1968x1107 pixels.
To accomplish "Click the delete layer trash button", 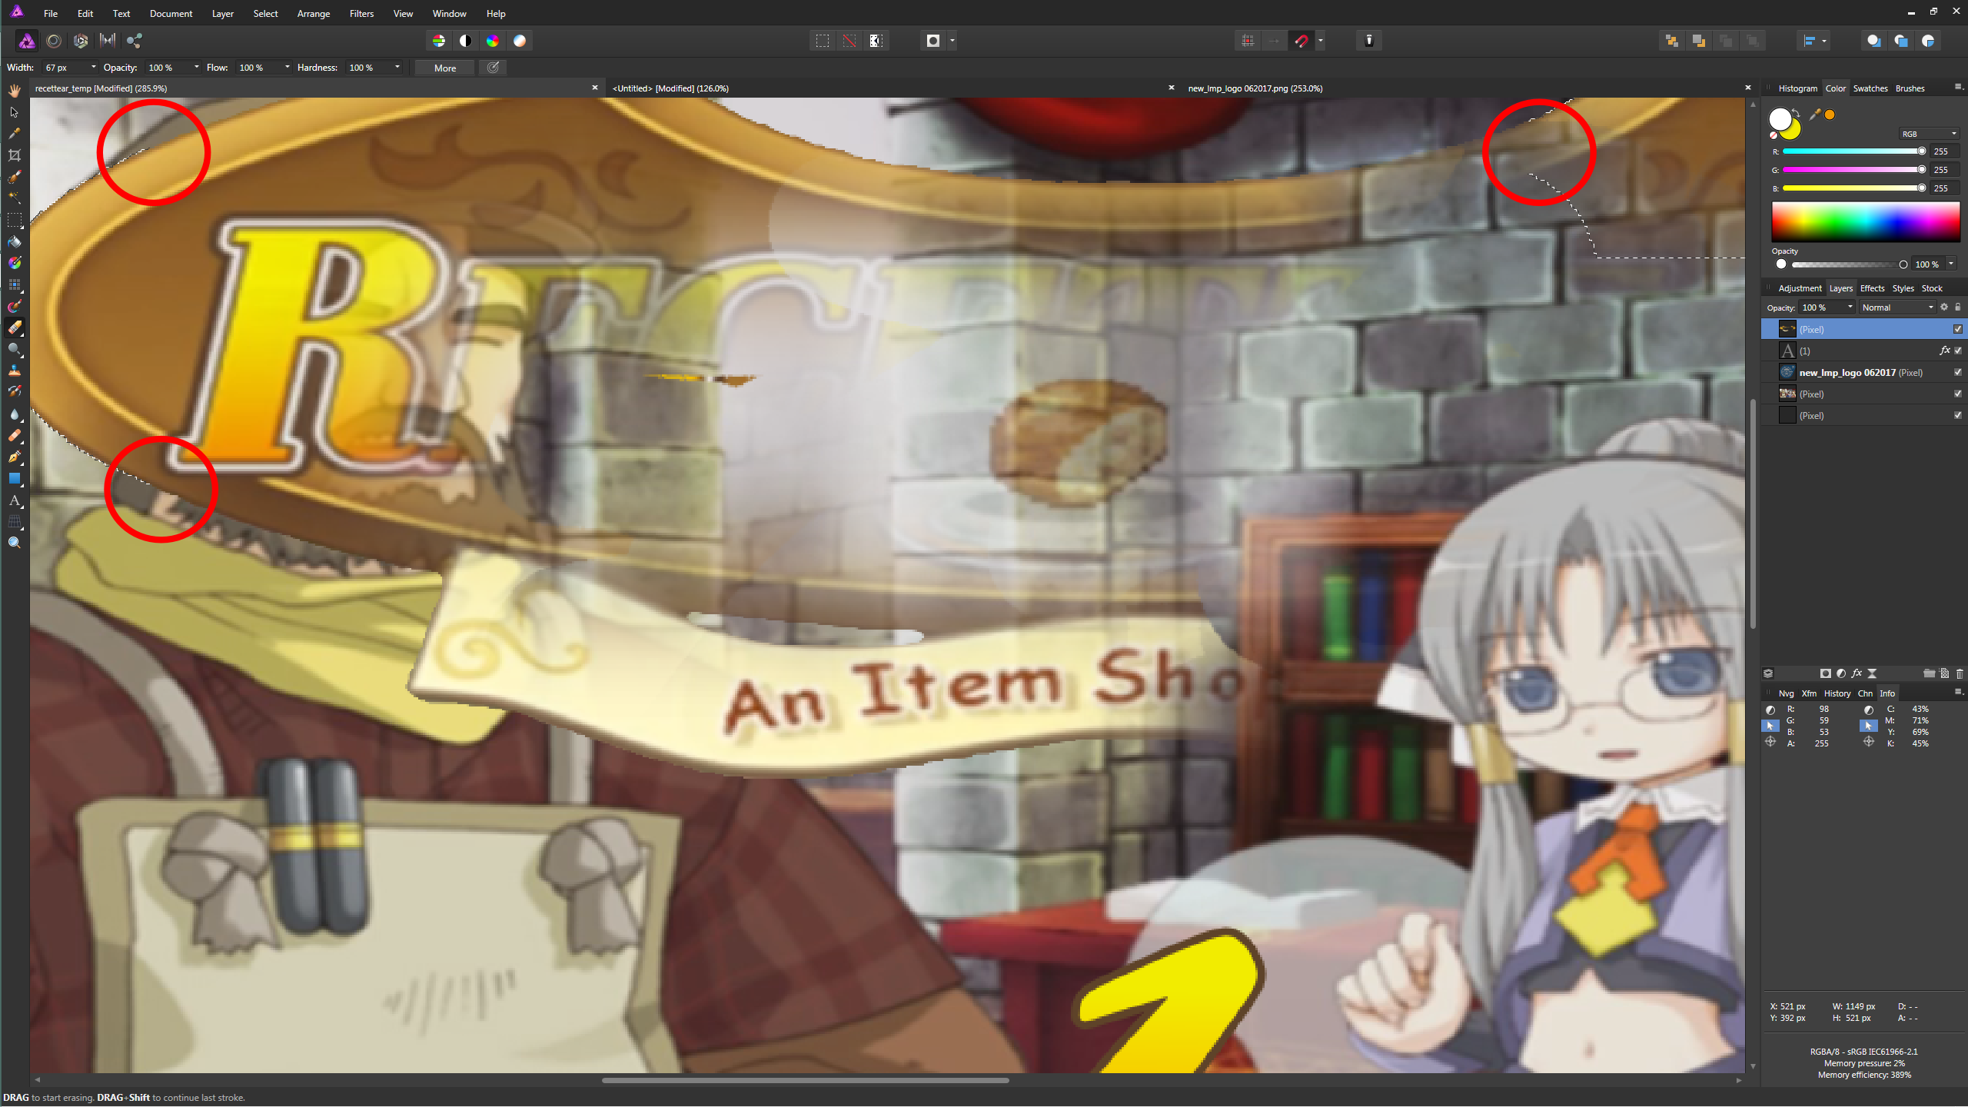I will coord(1960,673).
